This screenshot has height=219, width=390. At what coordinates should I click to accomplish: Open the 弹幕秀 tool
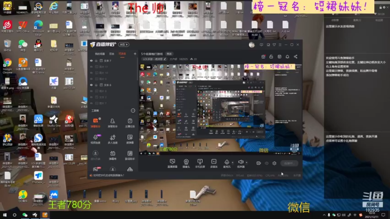pos(113,155)
